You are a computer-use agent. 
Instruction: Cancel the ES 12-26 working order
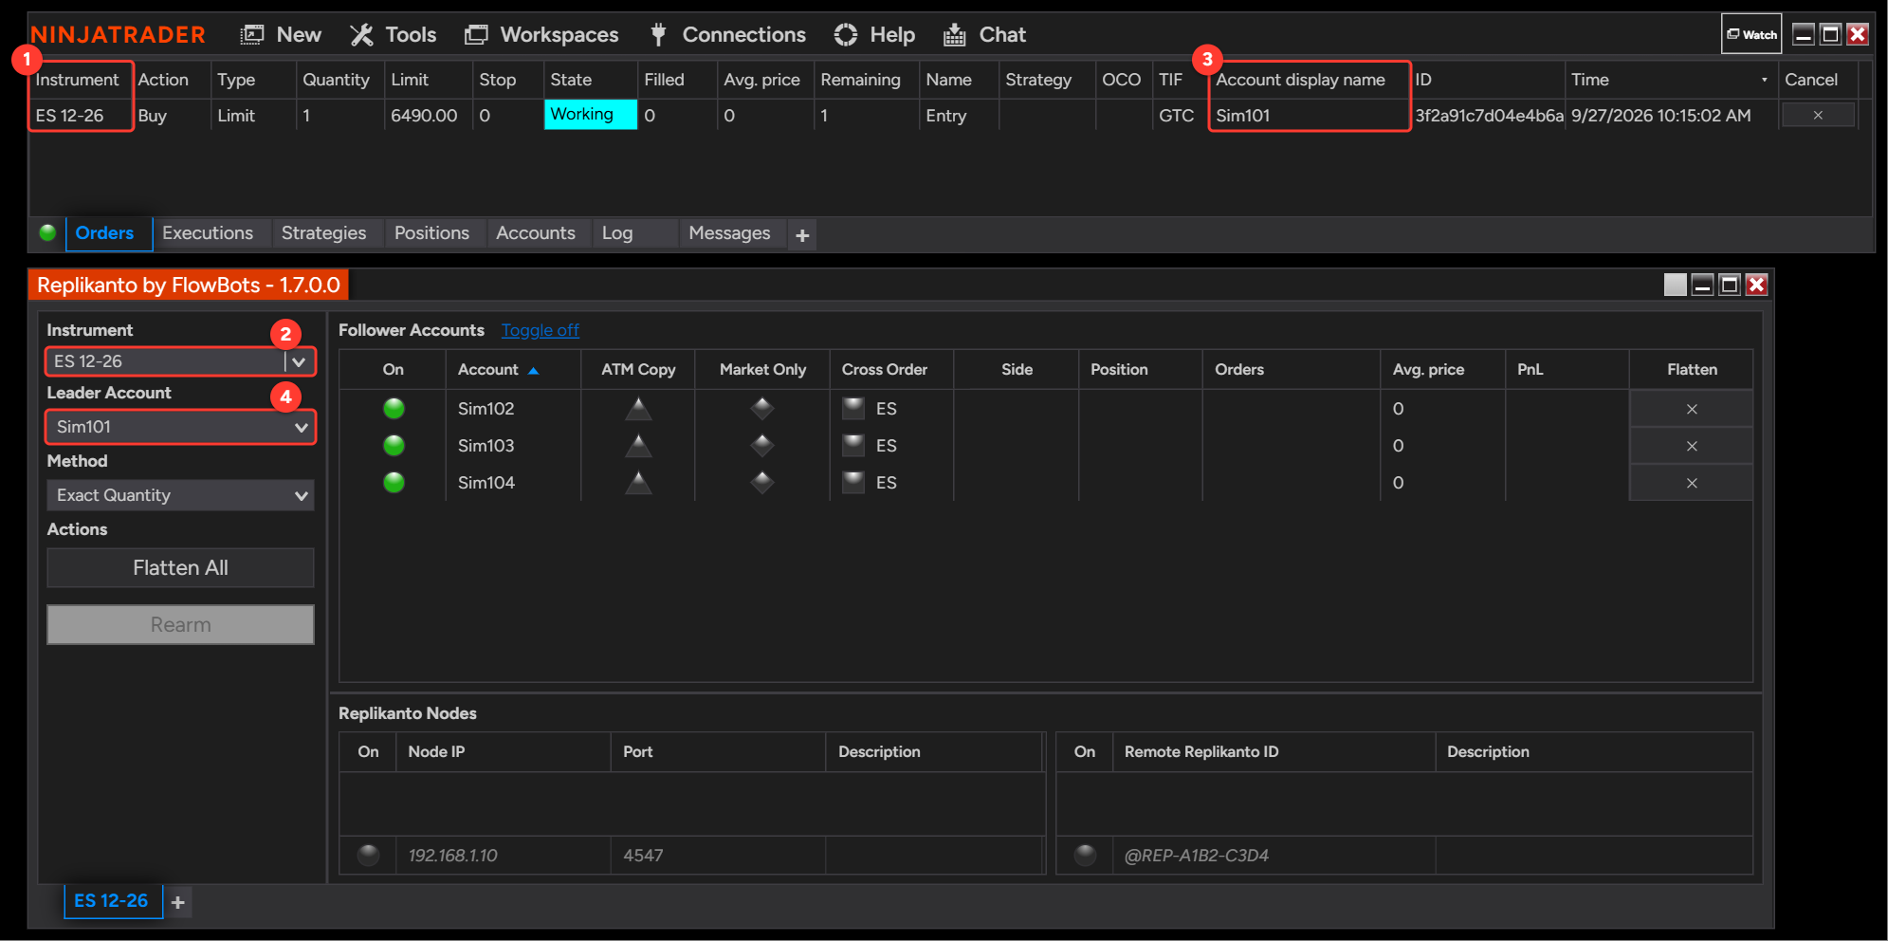[x=1818, y=115]
